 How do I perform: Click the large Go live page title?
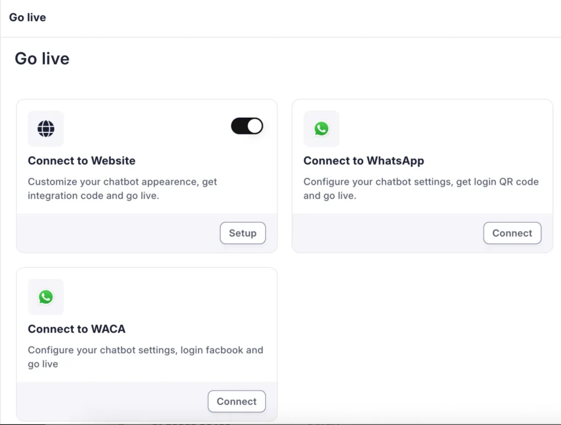42,58
